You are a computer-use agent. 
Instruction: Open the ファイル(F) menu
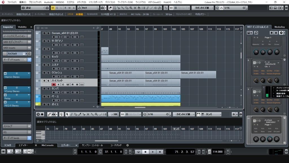coord(12,2)
